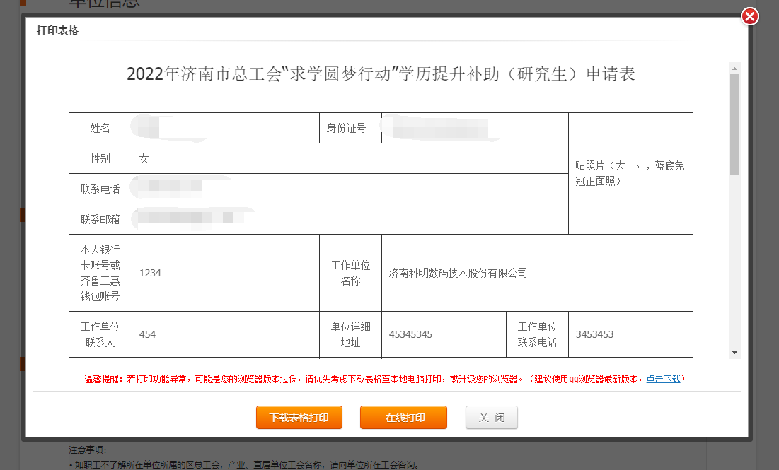Click the 下载表格打印 orange button
Viewport: 779px width, 470px height.
[x=299, y=417]
